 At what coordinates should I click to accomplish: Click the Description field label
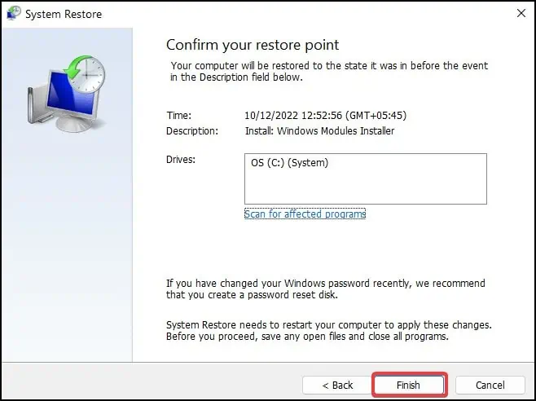coord(192,130)
